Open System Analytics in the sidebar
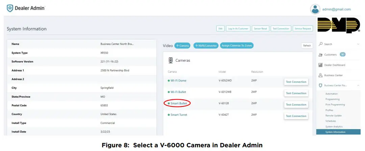Image resolution: width=365 pixels, height=151 pixels. (334, 127)
